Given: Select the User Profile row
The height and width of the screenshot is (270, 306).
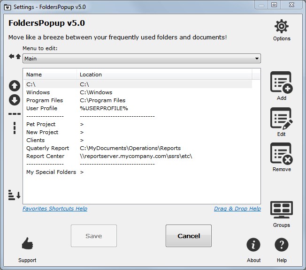Looking at the screenshot, I should click(138, 108).
